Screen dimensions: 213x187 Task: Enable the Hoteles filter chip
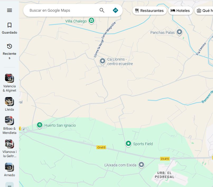point(180,11)
